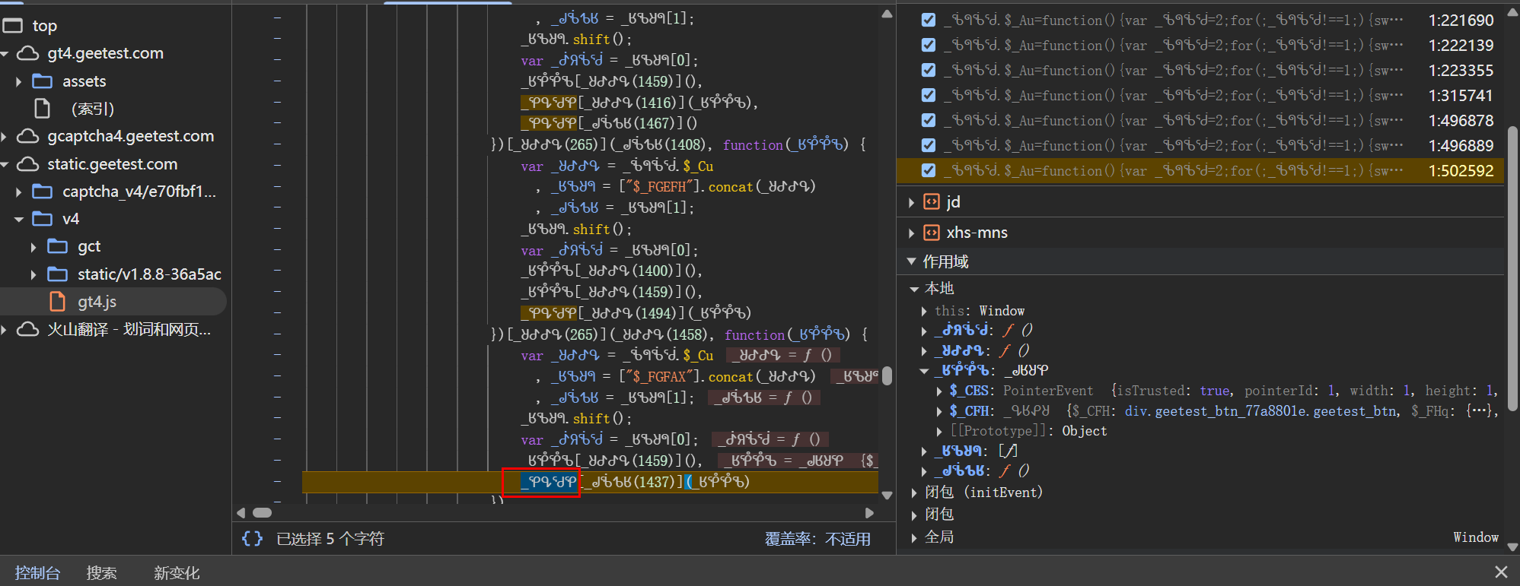This screenshot has width=1520, height=586.
Task: Open breakpoint location 1:502592
Action: click(x=1461, y=171)
